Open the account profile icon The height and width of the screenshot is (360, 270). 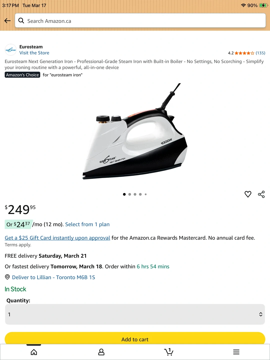[101, 352]
